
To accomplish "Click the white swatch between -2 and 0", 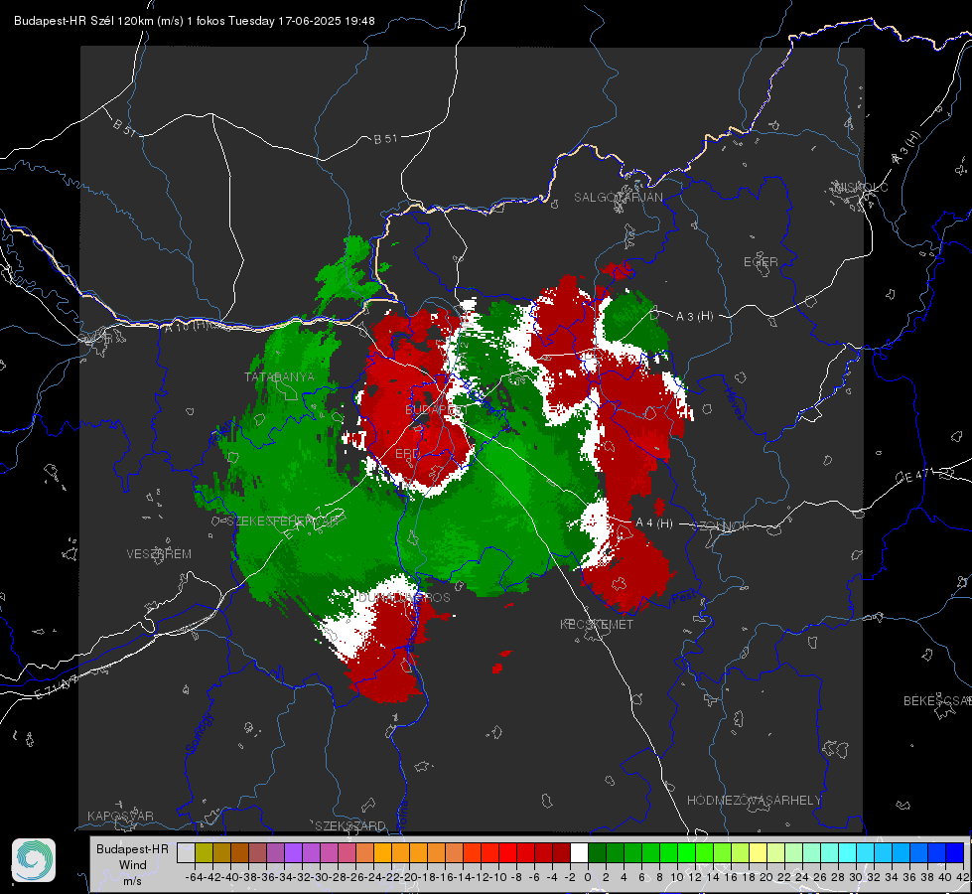I will (x=579, y=852).
